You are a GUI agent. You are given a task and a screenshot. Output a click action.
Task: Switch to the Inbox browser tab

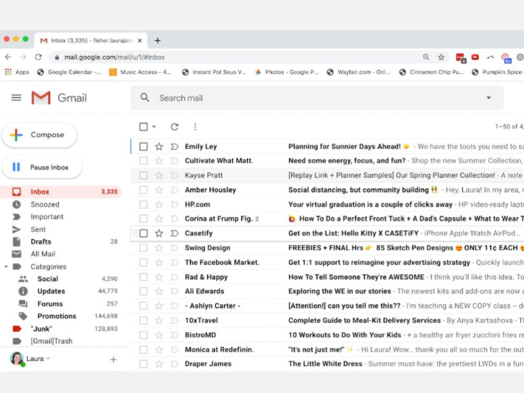[90, 40]
